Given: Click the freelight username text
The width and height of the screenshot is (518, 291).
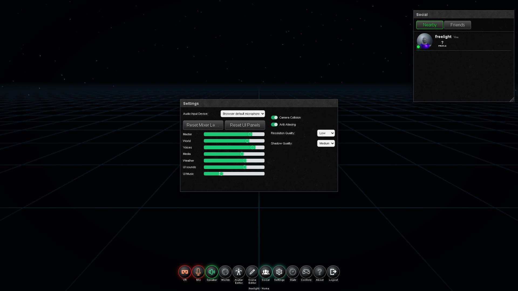Looking at the screenshot, I should click(443, 37).
